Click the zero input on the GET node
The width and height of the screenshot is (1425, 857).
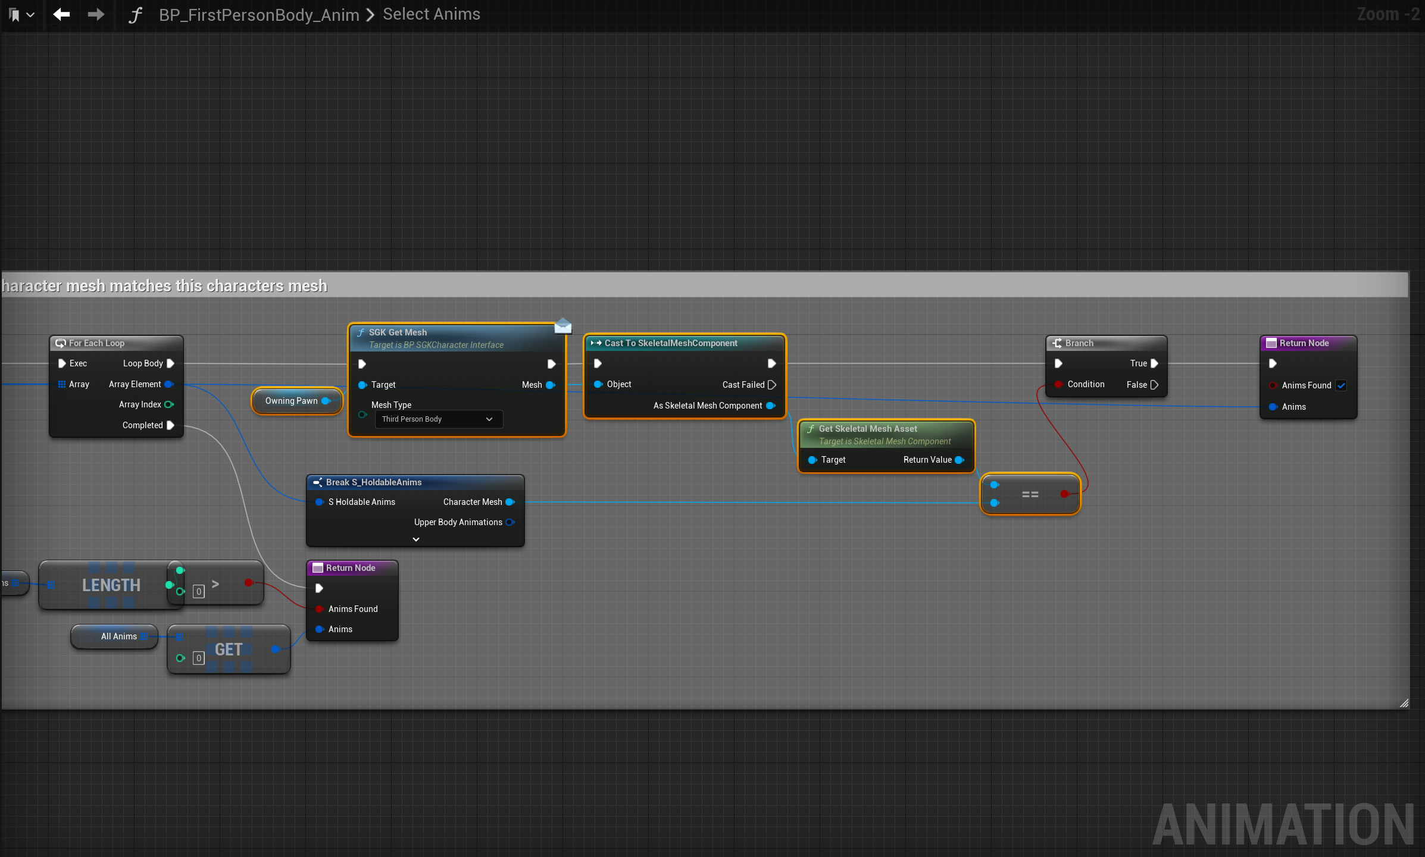[199, 658]
